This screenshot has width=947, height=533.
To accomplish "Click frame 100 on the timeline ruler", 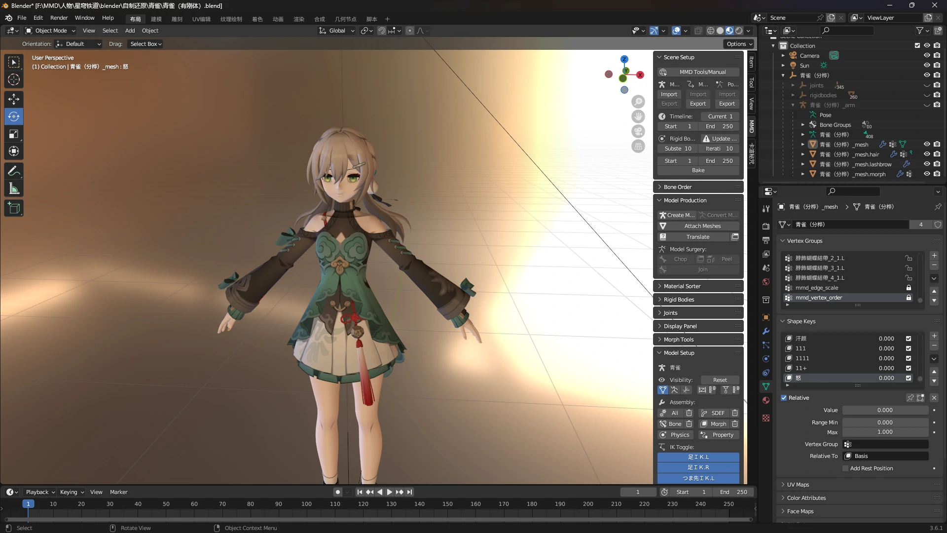I will tap(306, 504).
